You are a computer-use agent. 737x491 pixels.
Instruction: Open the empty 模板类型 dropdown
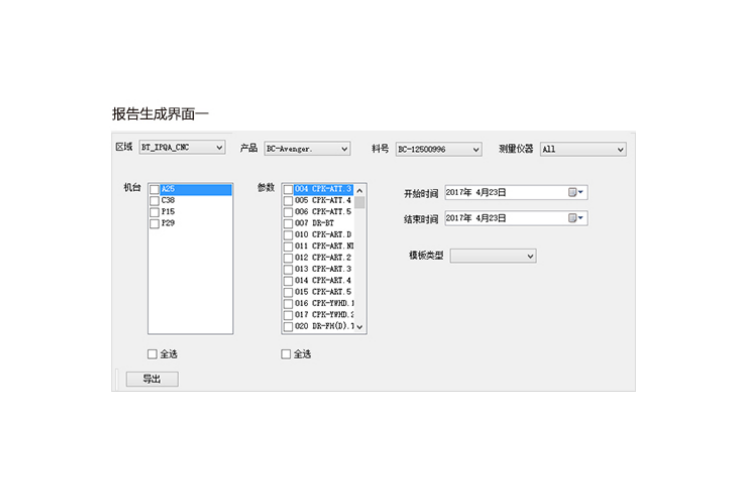point(531,256)
